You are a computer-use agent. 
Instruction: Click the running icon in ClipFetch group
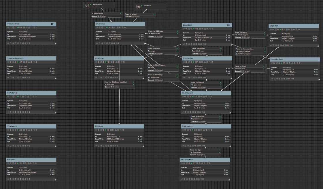(x=281, y=30)
